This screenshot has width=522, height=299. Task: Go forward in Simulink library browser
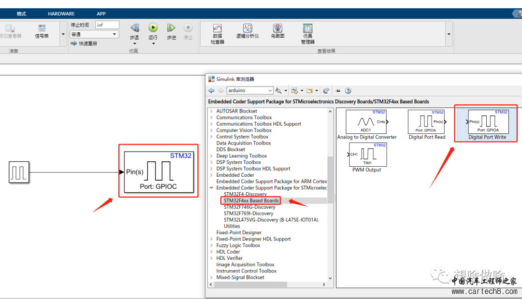coord(221,90)
